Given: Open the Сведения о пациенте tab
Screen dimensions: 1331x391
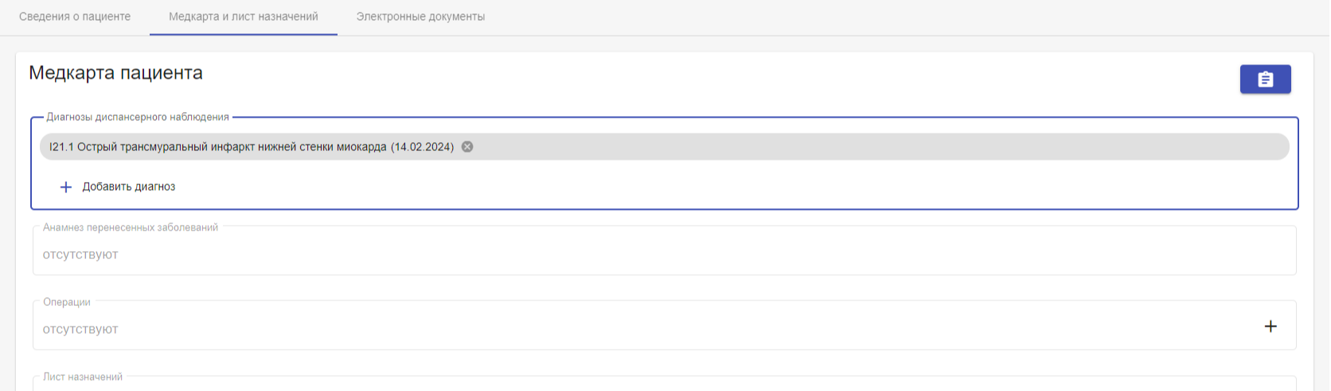Looking at the screenshot, I should pyautogui.click(x=75, y=17).
